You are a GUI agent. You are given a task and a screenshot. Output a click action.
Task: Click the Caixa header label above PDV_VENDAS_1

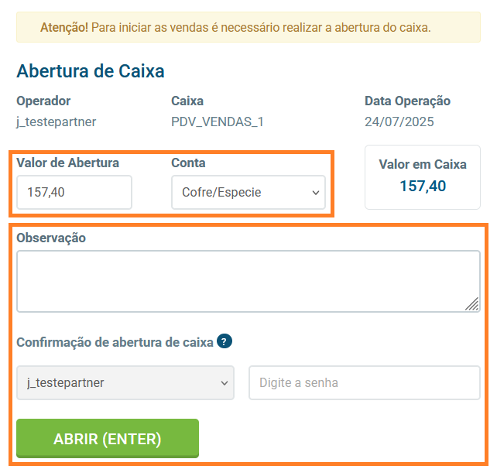(187, 101)
